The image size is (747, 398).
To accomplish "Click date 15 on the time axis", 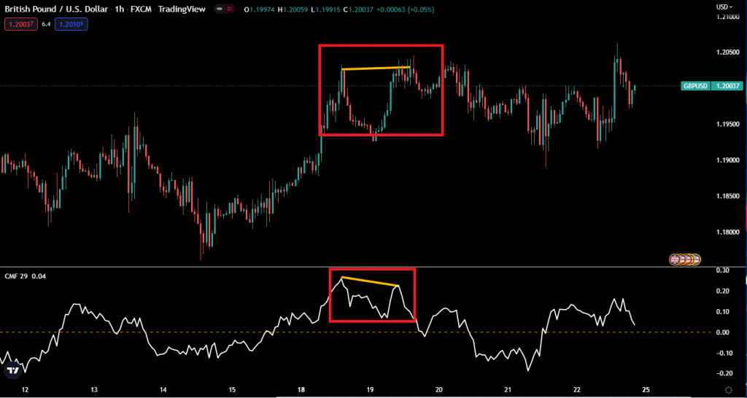I will point(232,389).
